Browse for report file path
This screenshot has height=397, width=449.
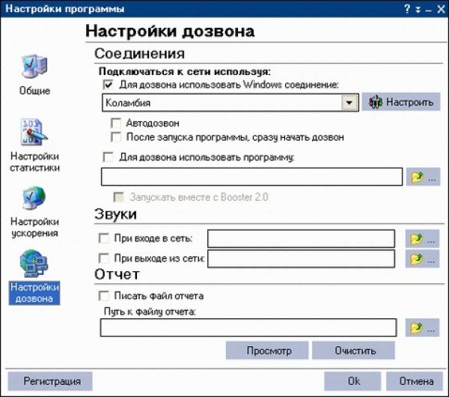(x=422, y=327)
